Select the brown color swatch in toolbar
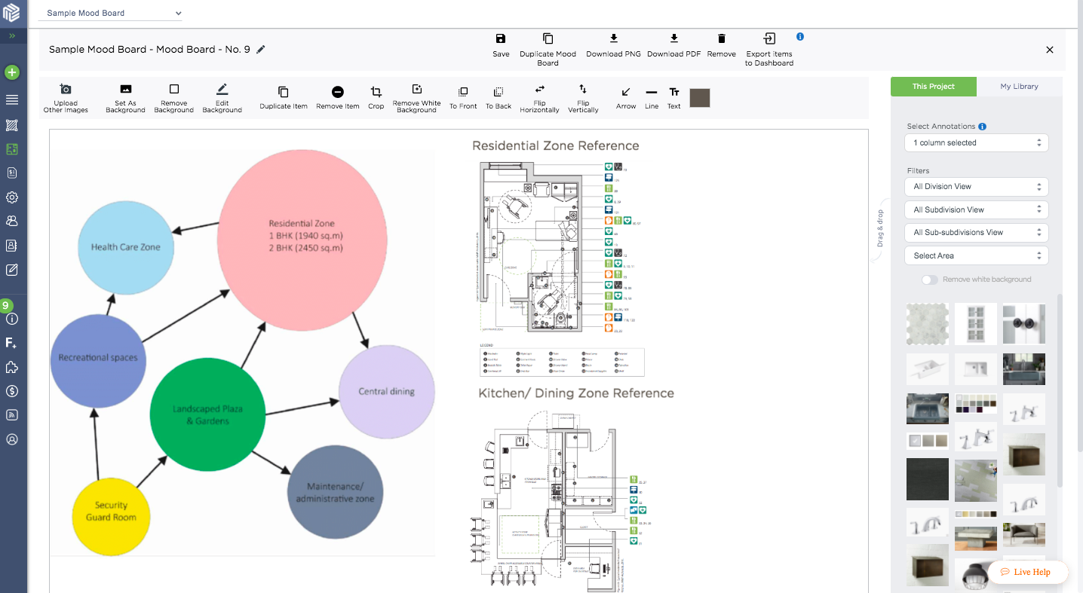 point(699,97)
